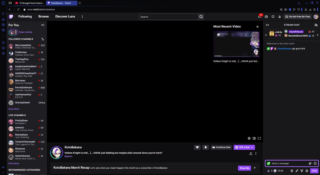Click the Twitch Search field
This screenshot has width=320, height=175.
(x=169, y=17)
